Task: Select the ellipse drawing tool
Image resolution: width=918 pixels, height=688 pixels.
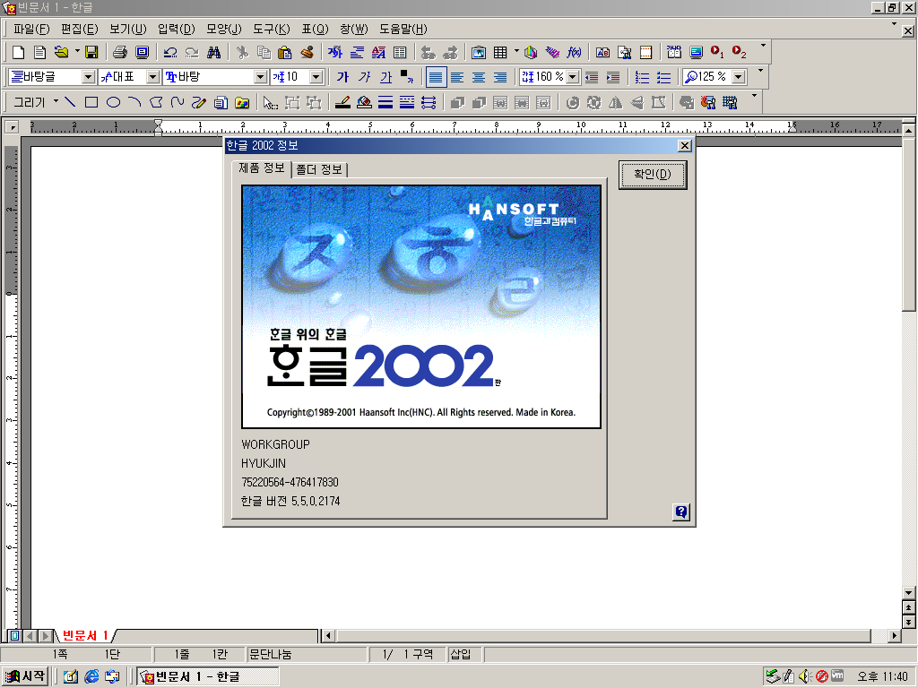Action: point(113,102)
